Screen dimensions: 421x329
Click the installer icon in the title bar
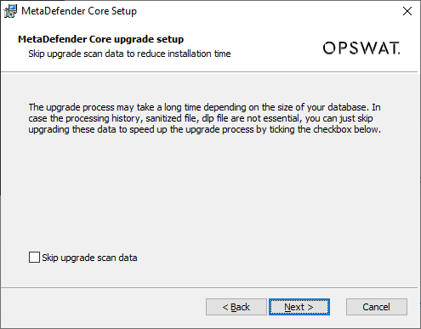coord(10,11)
